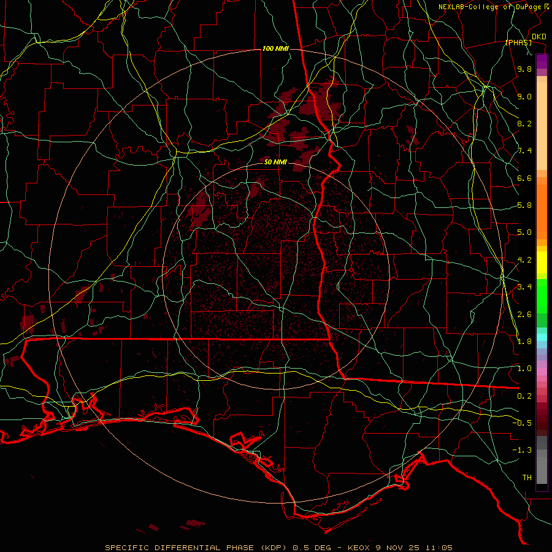Click the 100 NMI range ring label

click(x=275, y=48)
